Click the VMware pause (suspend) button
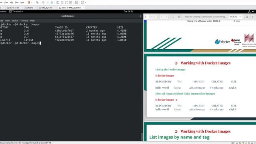This screenshot has width=256, height=144. click(x=29, y=2)
